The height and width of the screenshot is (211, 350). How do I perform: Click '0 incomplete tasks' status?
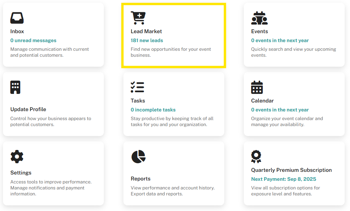point(153,110)
